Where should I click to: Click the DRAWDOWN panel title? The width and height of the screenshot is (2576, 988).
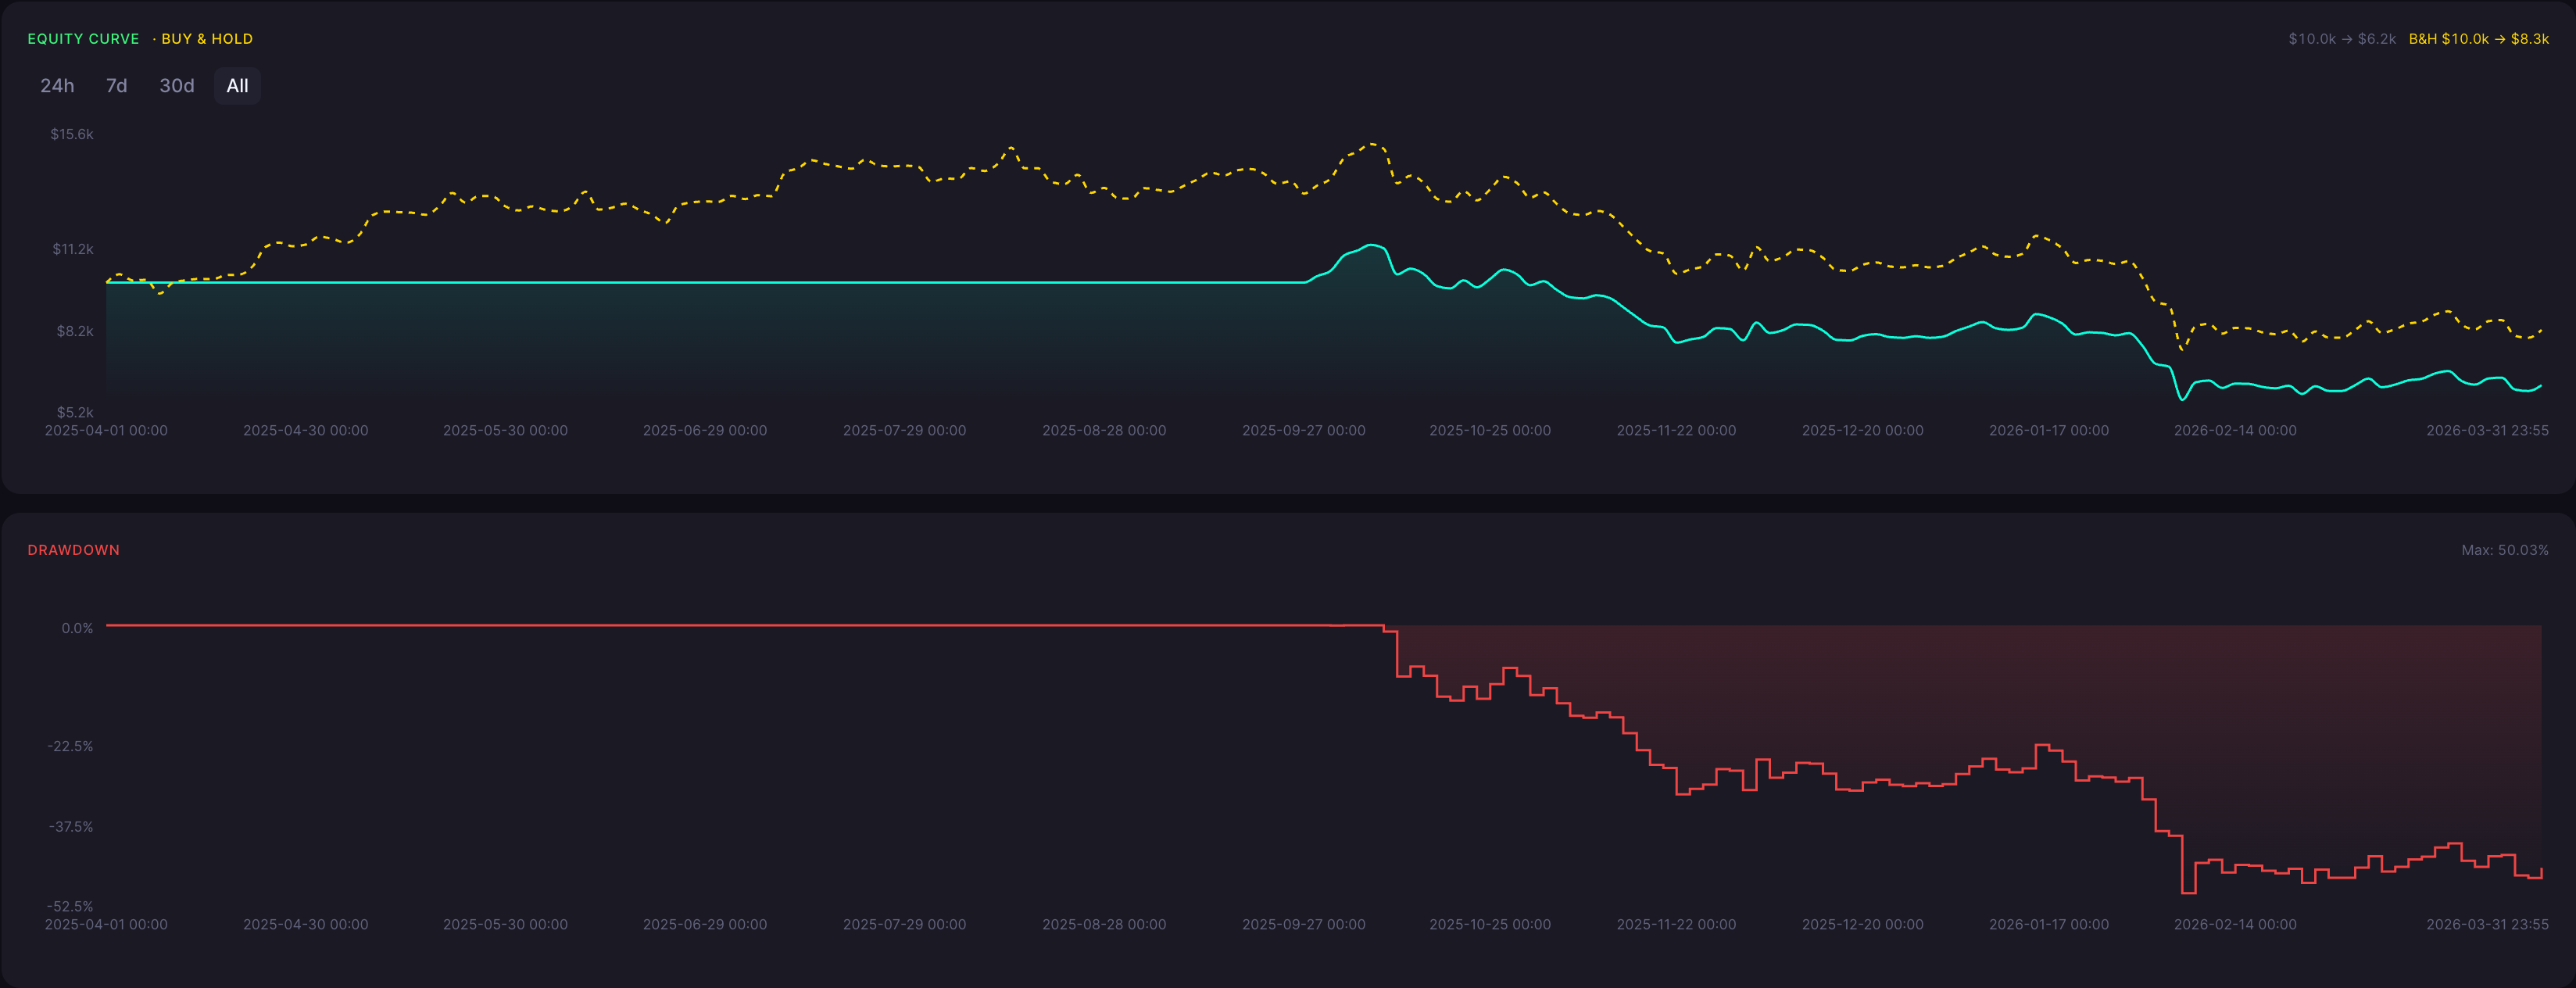[73, 550]
